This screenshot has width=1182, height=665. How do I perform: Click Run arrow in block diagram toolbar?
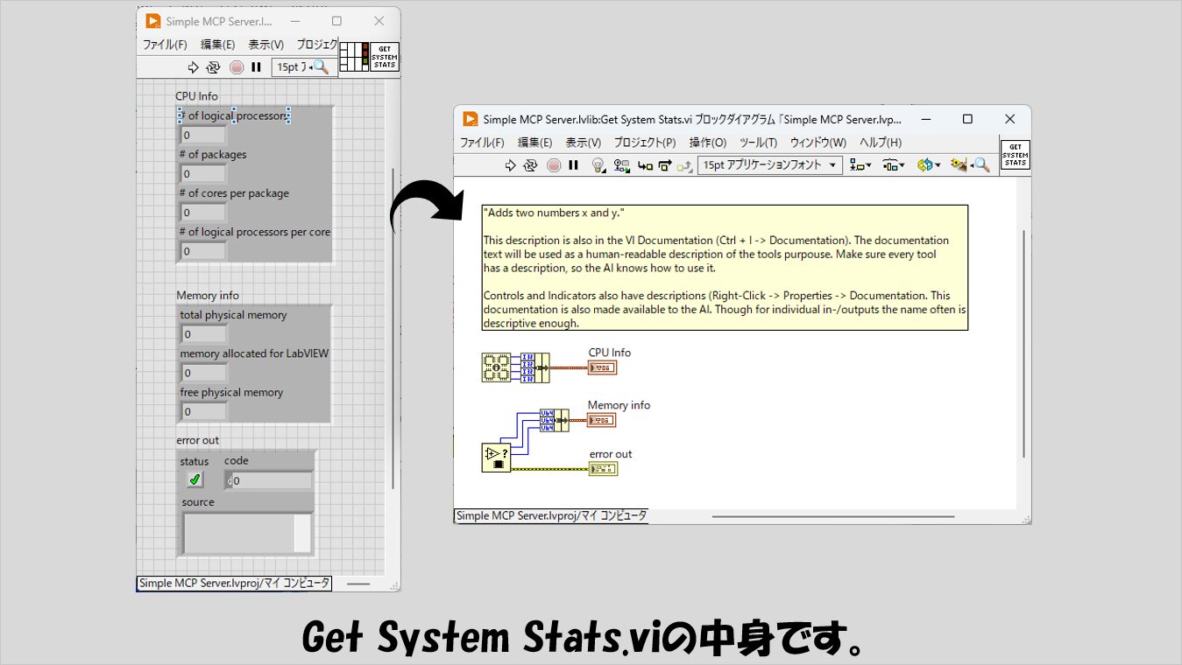pos(511,165)
